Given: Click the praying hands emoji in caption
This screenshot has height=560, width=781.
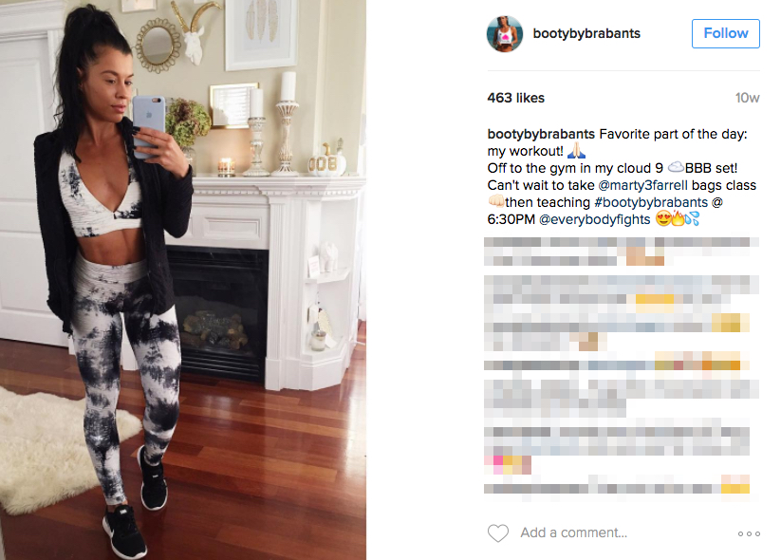Looking at the screenshot, I should (576, 151).
